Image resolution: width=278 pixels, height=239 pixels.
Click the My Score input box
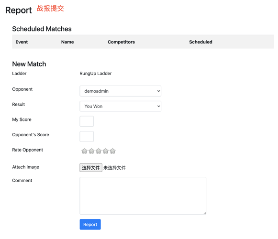87,121
